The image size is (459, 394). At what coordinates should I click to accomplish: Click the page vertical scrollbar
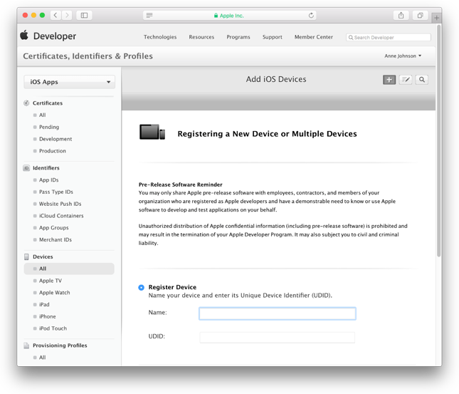click(x=438, y=141)
